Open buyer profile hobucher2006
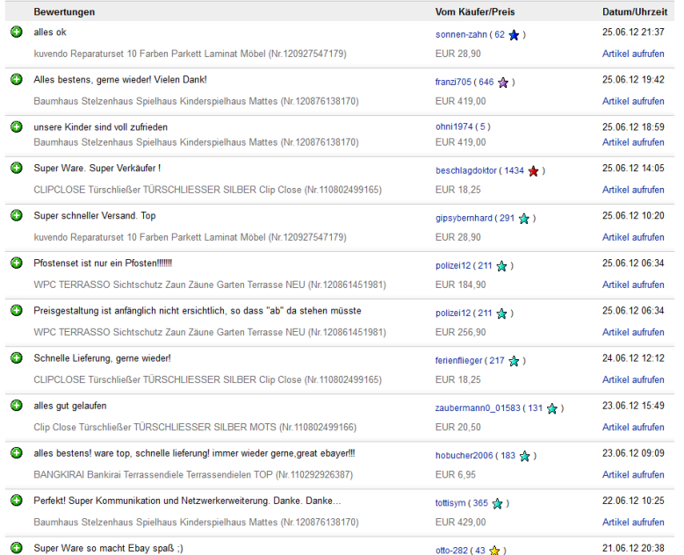 click(x=464, y=456)
